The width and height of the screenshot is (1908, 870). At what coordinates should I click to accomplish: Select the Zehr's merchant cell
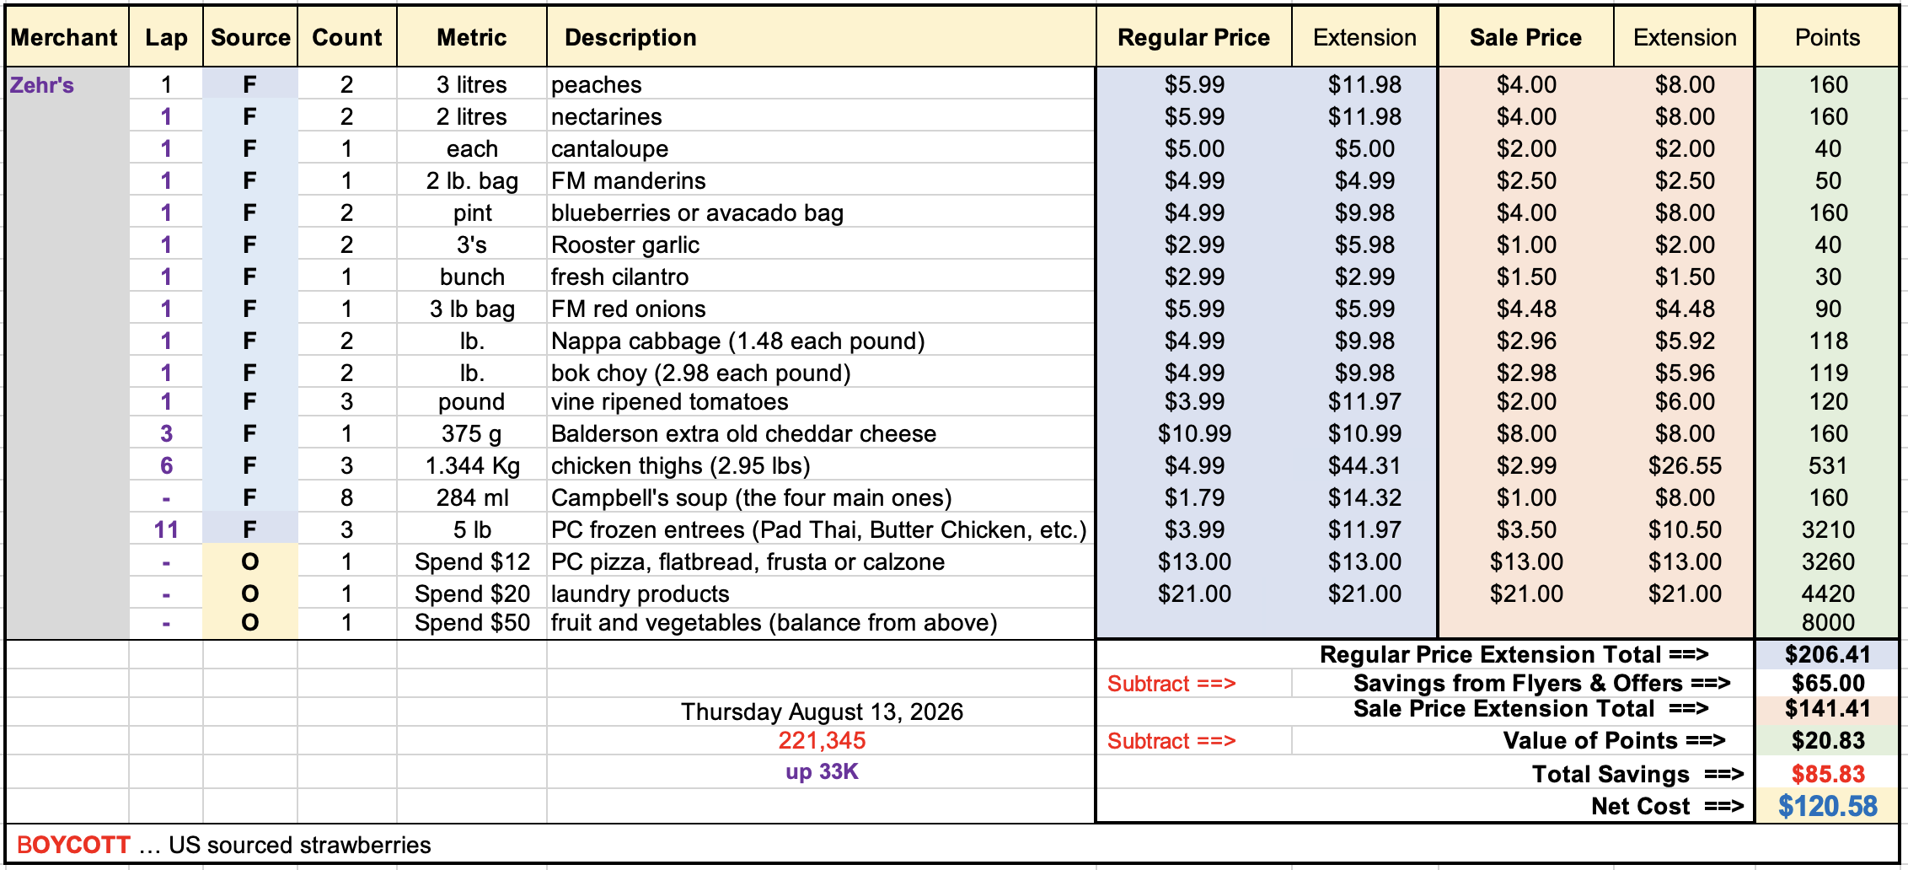click(67, 84)
